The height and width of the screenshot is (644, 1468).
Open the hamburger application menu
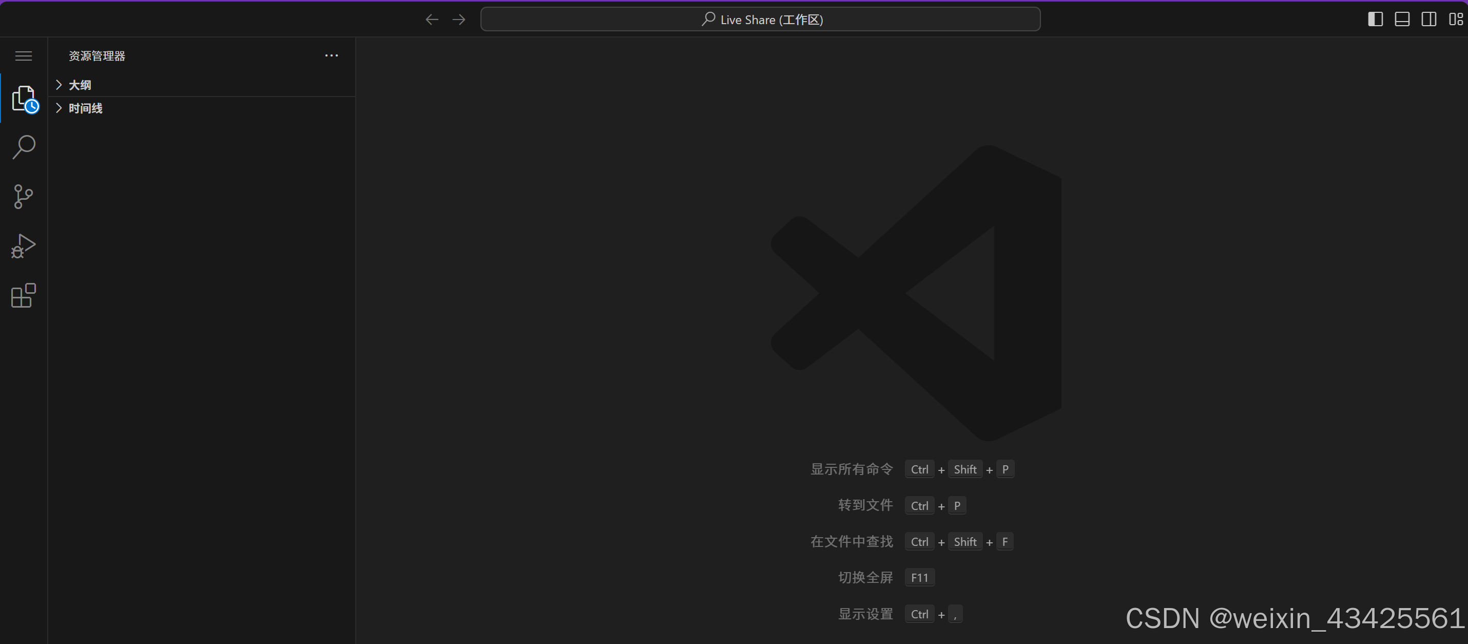click(24, 56)
